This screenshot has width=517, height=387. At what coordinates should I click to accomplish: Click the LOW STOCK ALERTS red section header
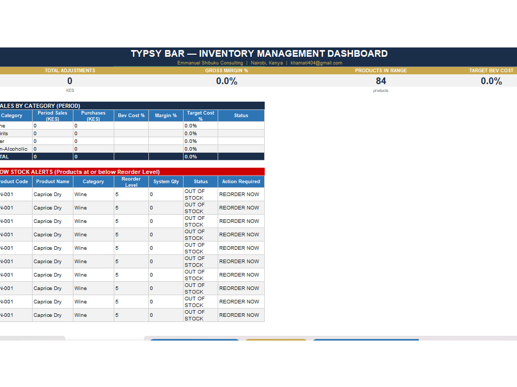pyautogui.click(x=132, y=172)
